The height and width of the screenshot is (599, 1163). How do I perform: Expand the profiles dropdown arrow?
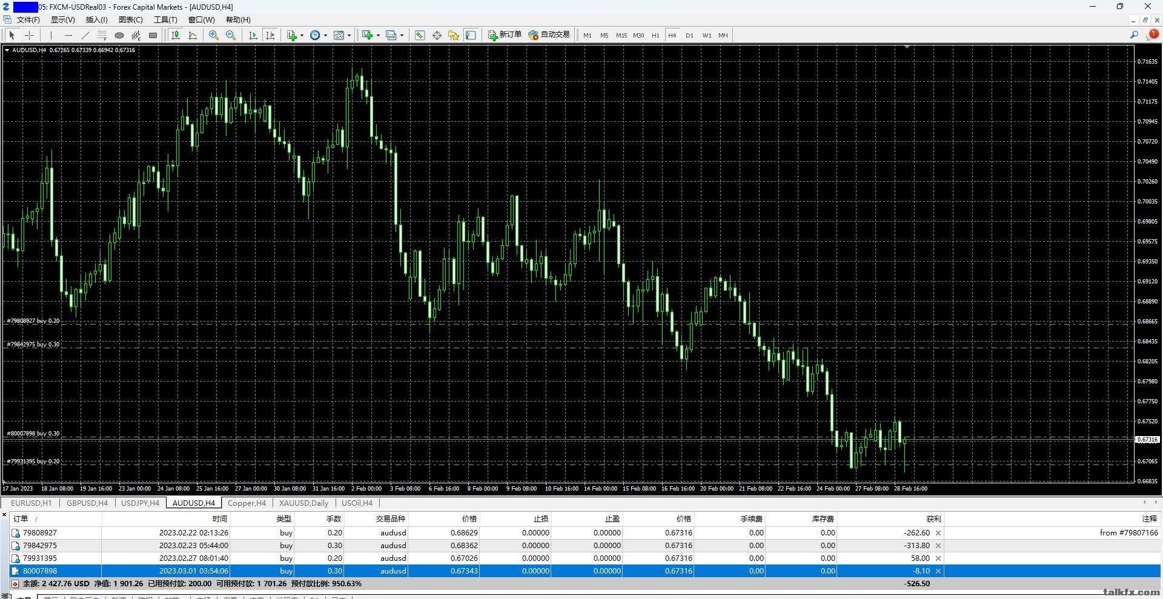coord(402,35)
